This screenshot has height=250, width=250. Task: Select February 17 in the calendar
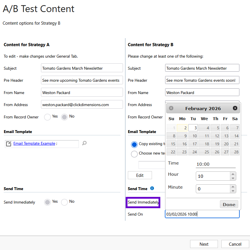193,144
